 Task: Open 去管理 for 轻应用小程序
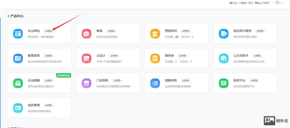point(261,31)
